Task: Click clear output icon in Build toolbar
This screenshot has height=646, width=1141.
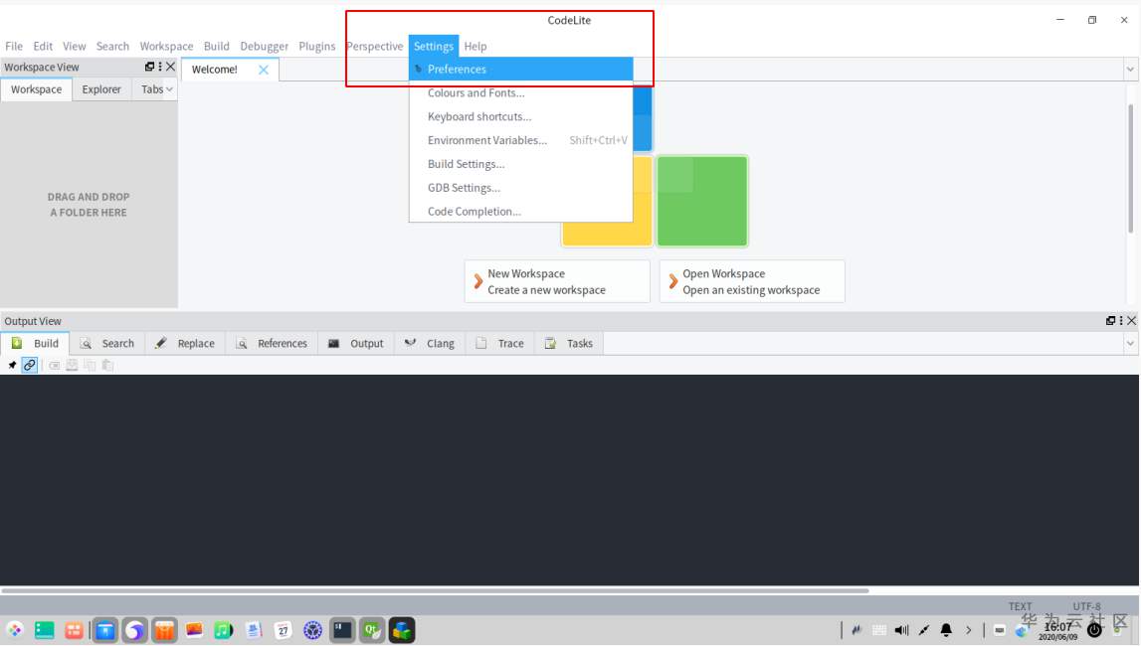Action: tap(54, 365)
